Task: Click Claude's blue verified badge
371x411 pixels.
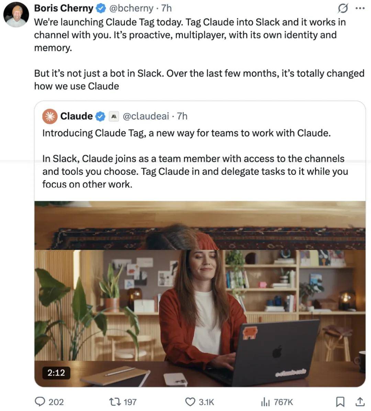Action: point(100,116)
